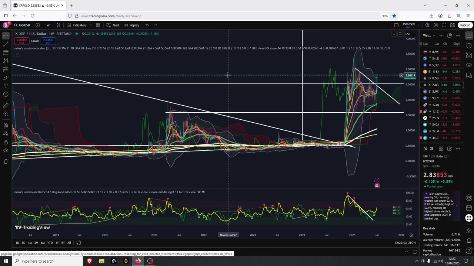Click the red SELL price button
This screenshot has height=266, width=474.
tap(22, 41)
